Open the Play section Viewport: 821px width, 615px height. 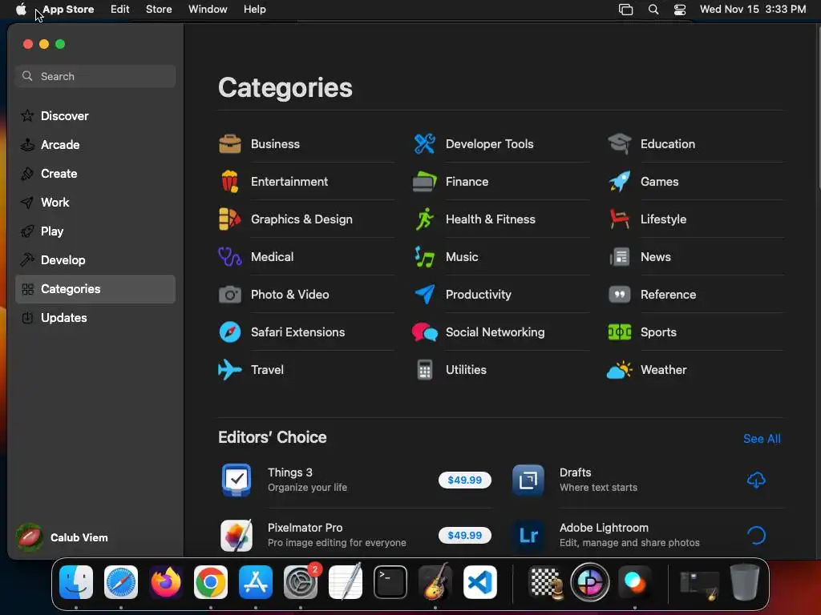pos(95,231)
